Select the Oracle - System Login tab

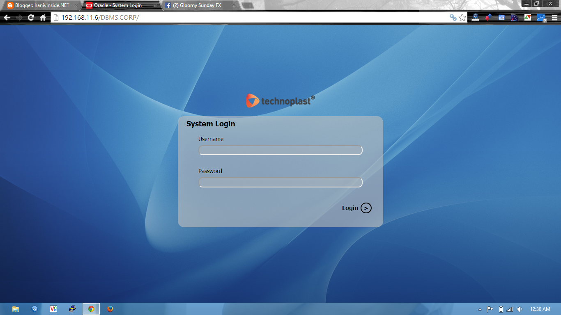[x=120, y=6]
